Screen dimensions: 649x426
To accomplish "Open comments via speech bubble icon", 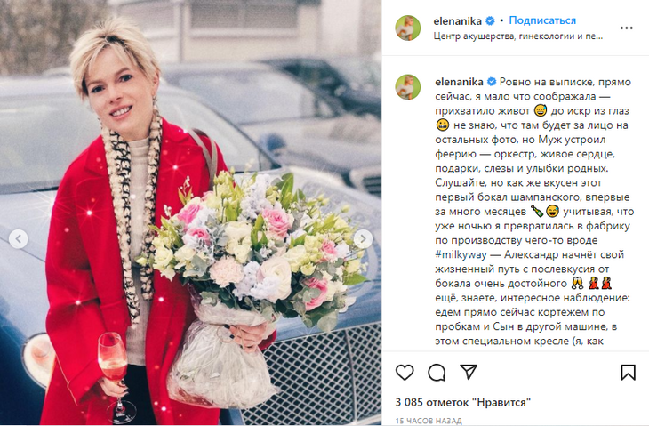I will click(437, 372).
